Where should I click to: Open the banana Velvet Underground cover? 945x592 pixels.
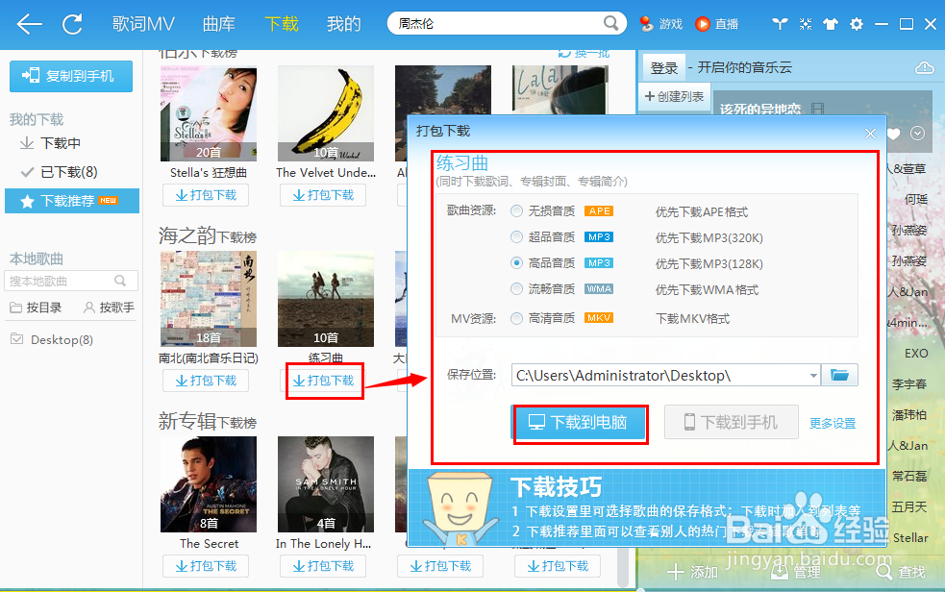click(326, 113)
